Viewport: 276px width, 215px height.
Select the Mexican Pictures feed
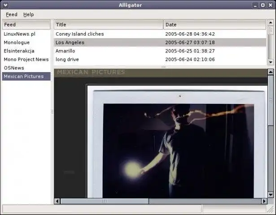pos(26,77)
